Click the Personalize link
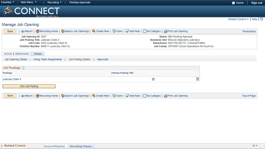Viewport: 265px width, 149px height. click(x=249, y=31)
